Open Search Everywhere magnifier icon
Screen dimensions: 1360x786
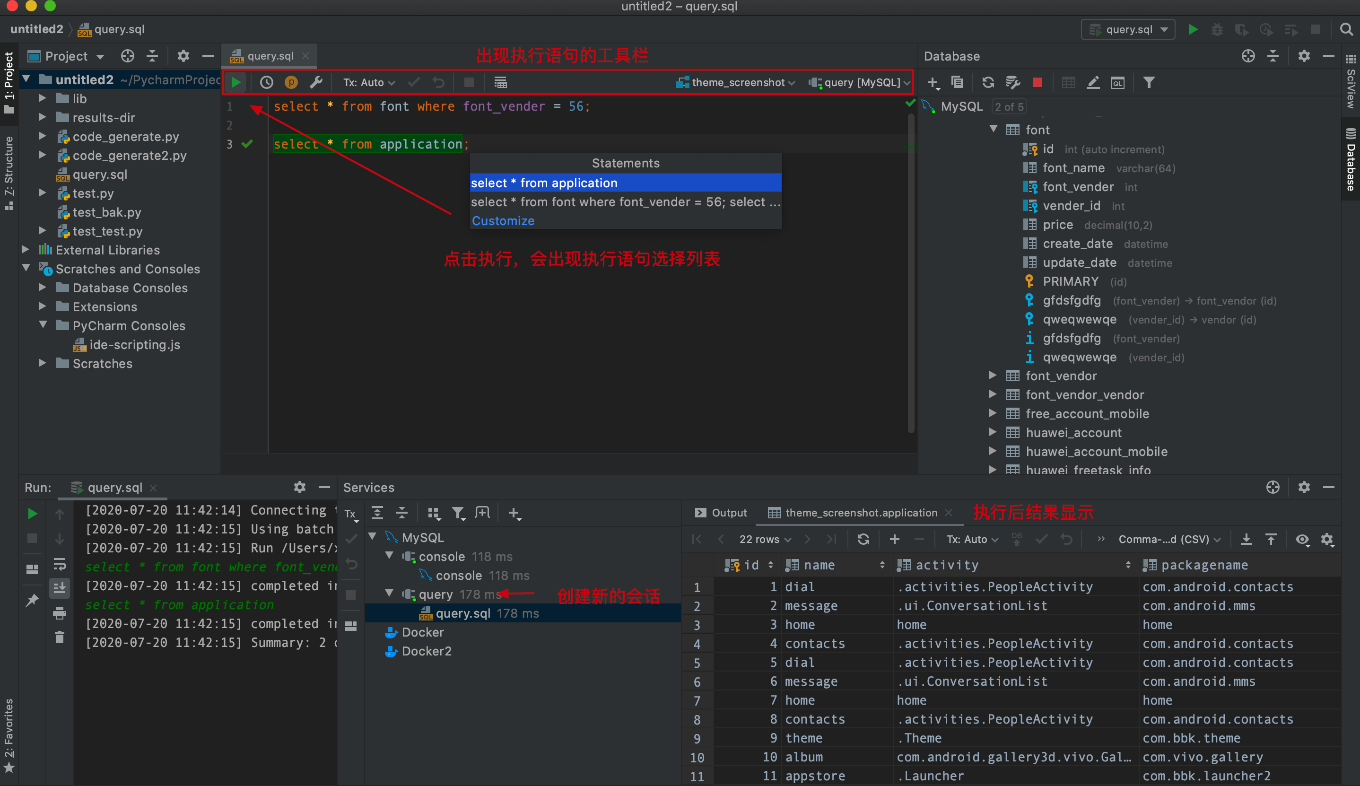point(1346,29)
